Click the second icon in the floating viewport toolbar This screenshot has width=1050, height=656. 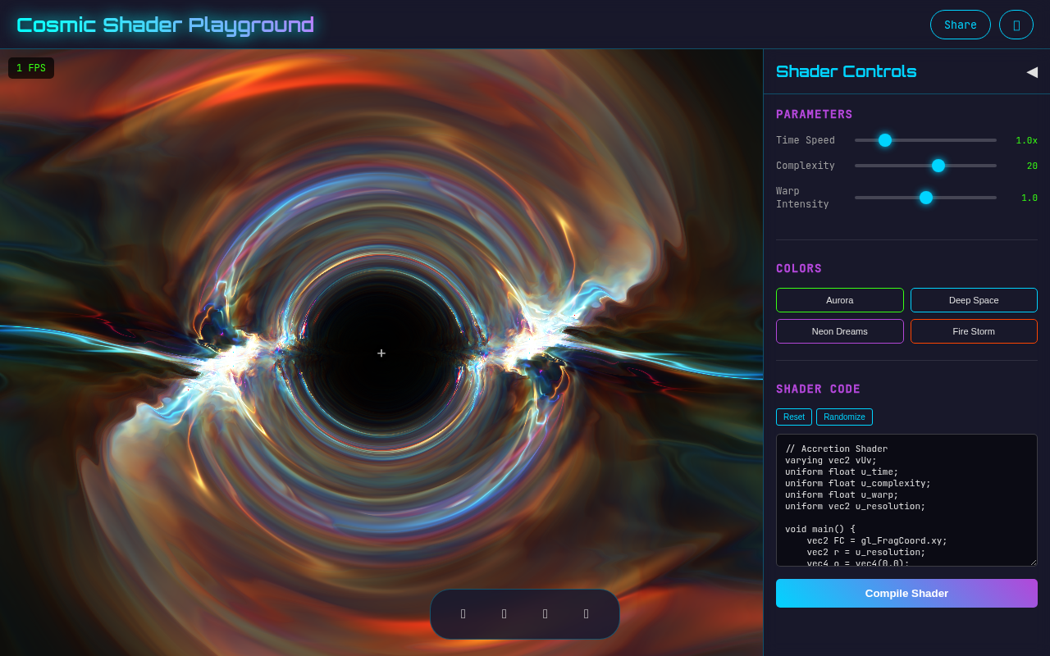(504, 613)
